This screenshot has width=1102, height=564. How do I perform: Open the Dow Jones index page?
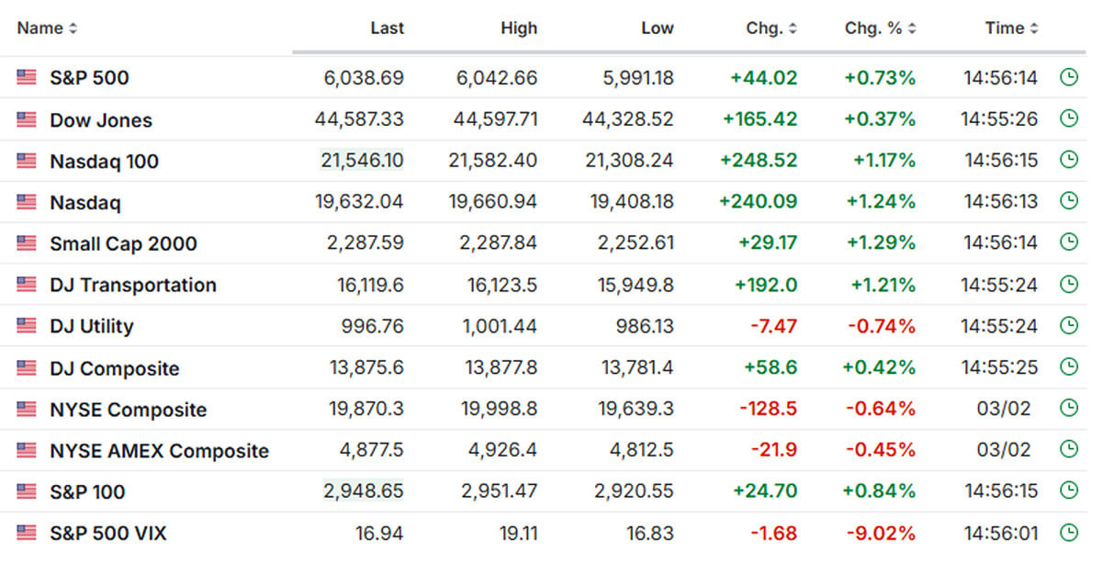coord(101,120)
